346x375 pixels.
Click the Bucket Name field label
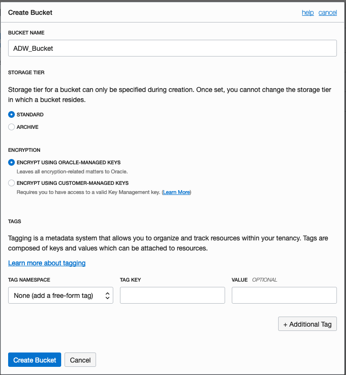pos(26,33)
